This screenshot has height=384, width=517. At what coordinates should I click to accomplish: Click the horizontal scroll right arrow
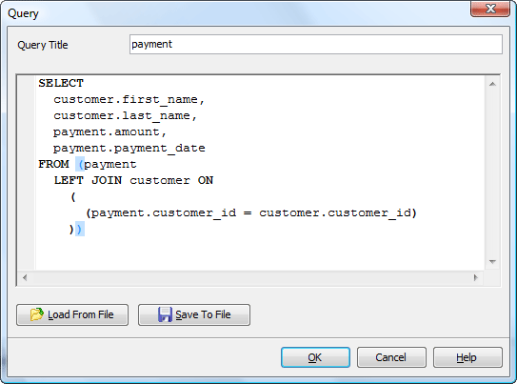[475, 278]
